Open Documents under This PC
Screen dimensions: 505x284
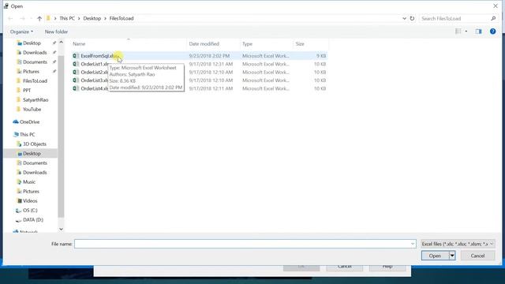coord(35,163)
